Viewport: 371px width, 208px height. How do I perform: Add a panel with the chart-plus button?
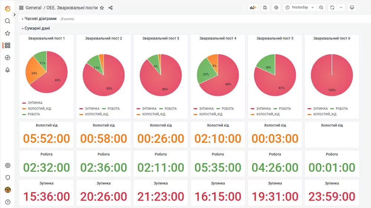(253, 7)
